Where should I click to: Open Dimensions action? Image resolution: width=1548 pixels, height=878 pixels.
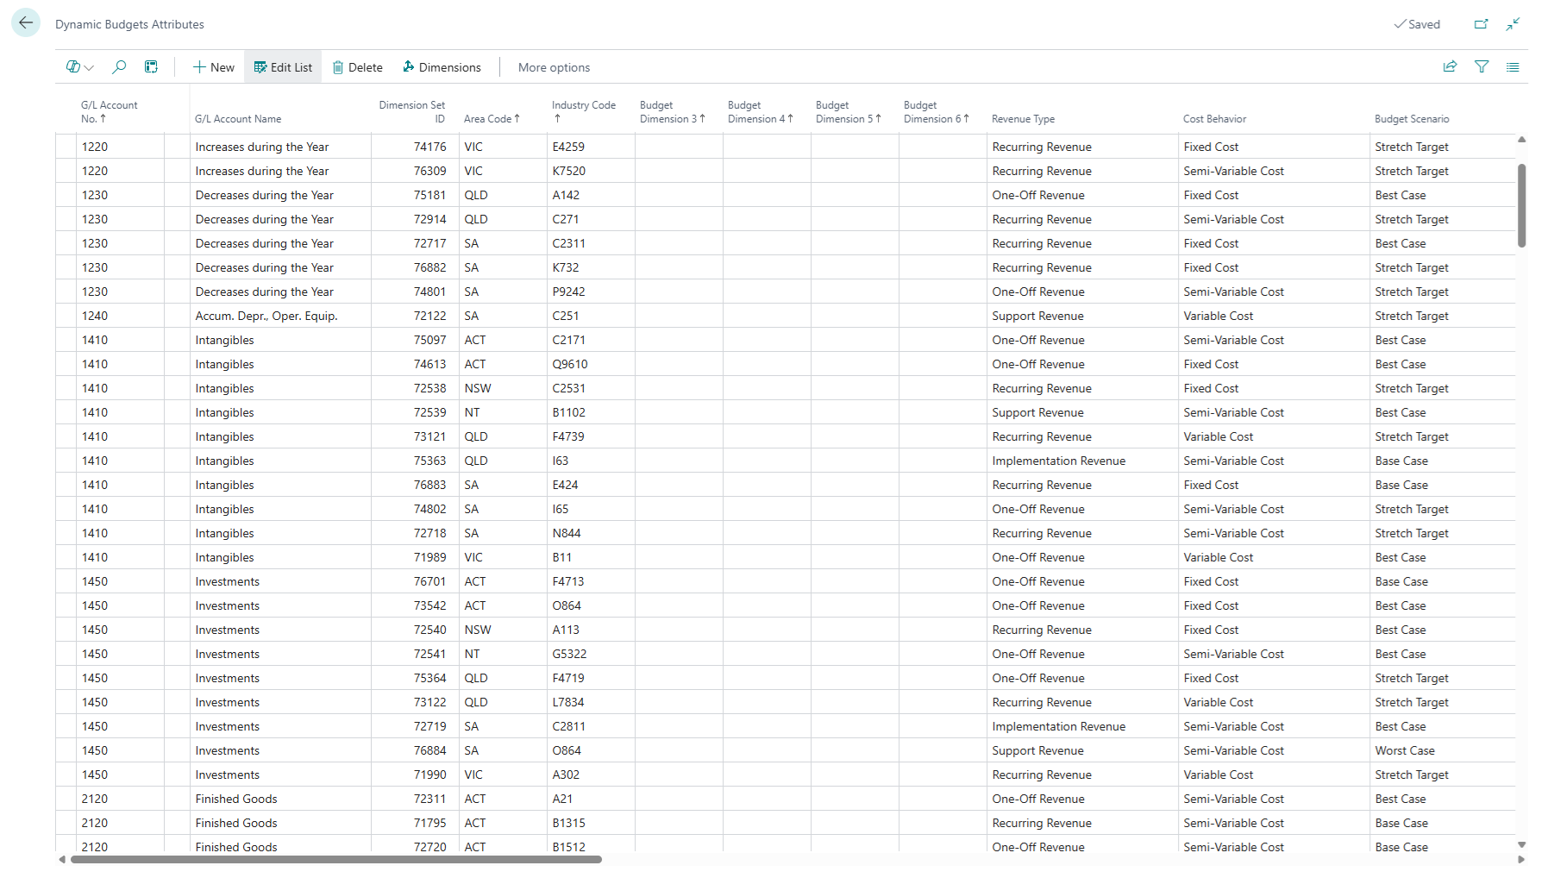[442, 67]
